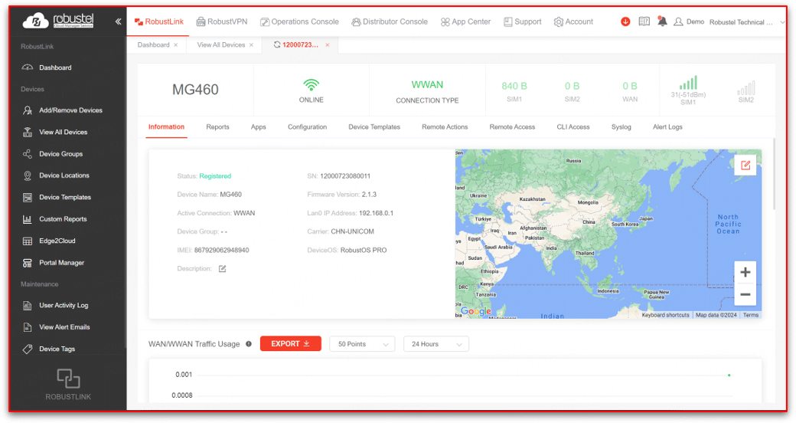The height and width of the screenshot is (423, 796).
Task: Zoom out on the map
Action: pyautogui.click(x=745, y=294)
